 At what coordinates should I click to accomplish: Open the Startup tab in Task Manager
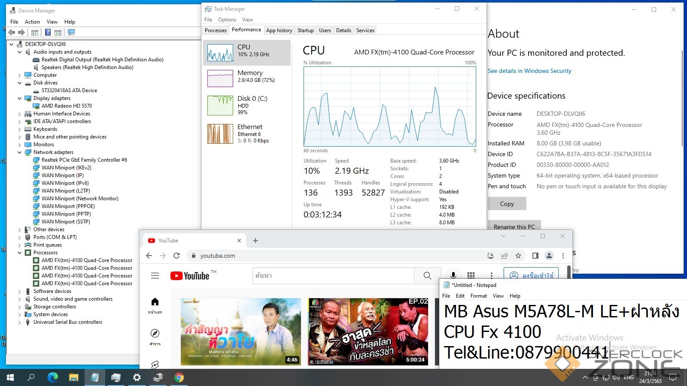coord(305,30)
